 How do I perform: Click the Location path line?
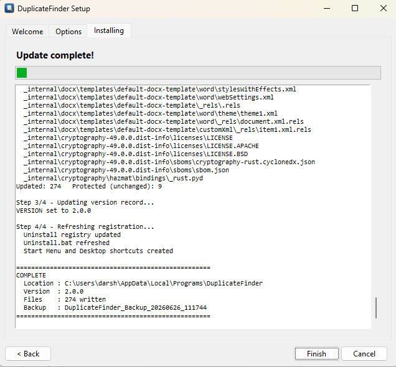(x=143, y=283)
